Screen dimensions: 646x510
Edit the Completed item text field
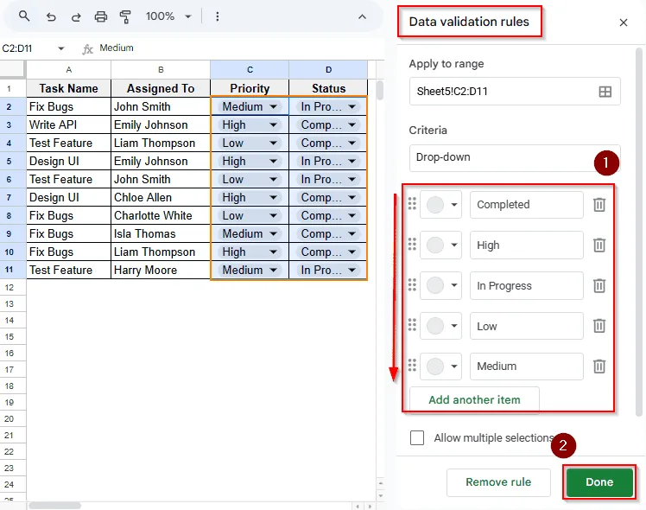coord(527,205)
